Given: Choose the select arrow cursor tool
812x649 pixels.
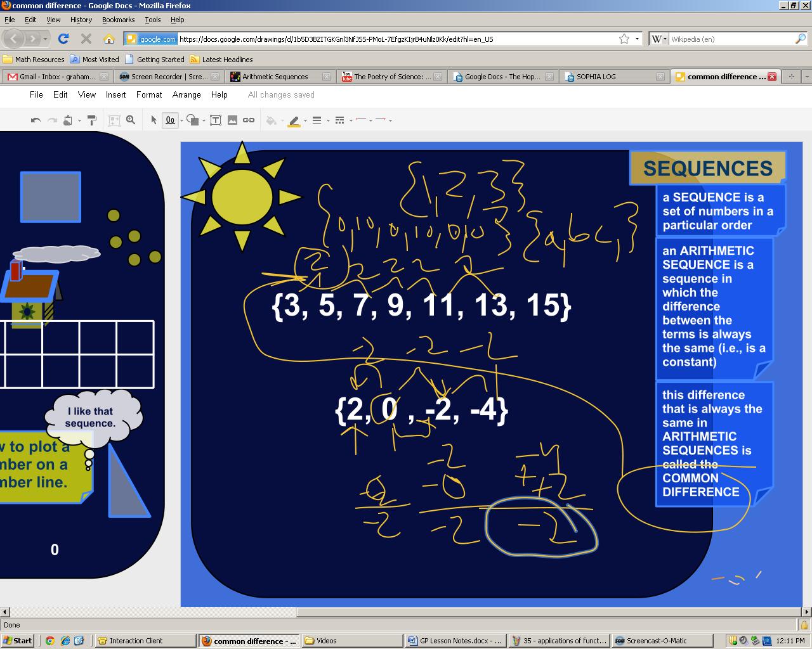Looking at the screenshot, I should pos(154,120).
